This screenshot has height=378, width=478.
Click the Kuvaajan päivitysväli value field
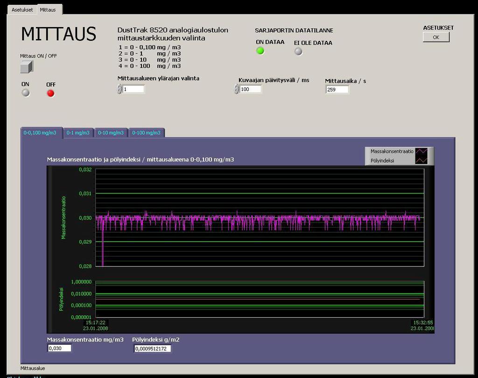[x=250, y=89]
